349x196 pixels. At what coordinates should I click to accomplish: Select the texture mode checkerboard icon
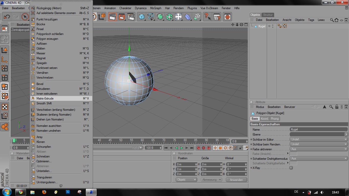[5, 106]
